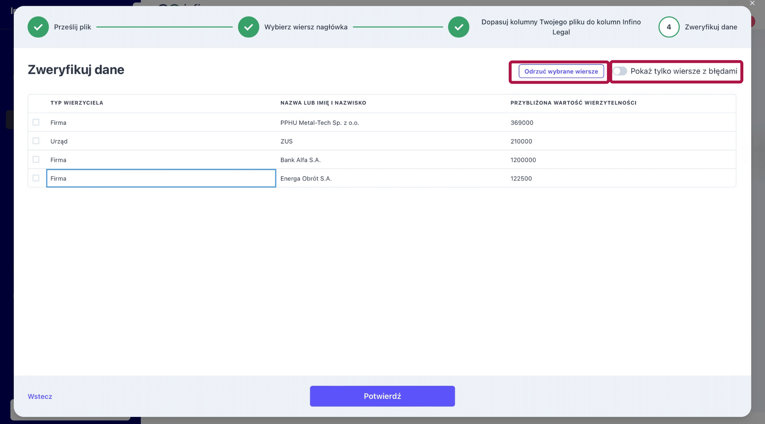Tick the checkbox for the ZUS row
Viewport: 765px width, 424px height.
(36, 141)
